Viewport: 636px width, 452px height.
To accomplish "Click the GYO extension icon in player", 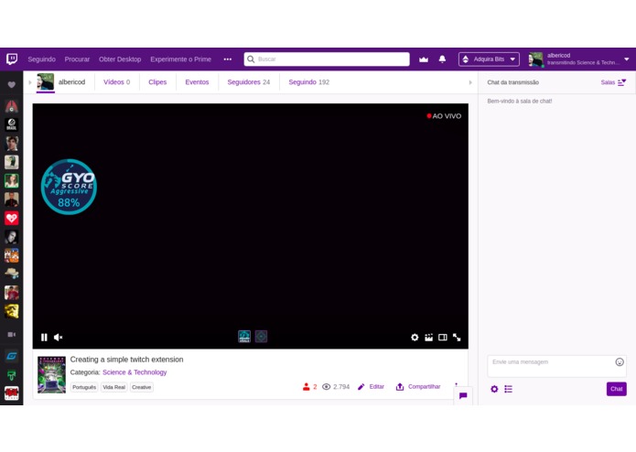I will pyautogui.click(x=244, y=337).
